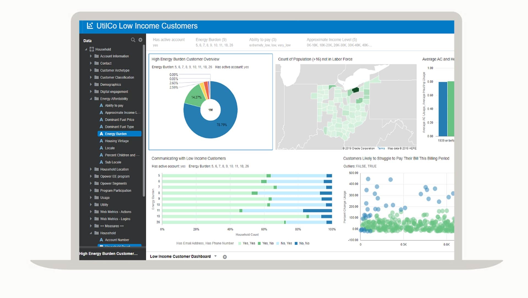Viewport: 528px width, 298px height.
Task: Collapse the Energy Affordability folder
Action: pos(91,99)
